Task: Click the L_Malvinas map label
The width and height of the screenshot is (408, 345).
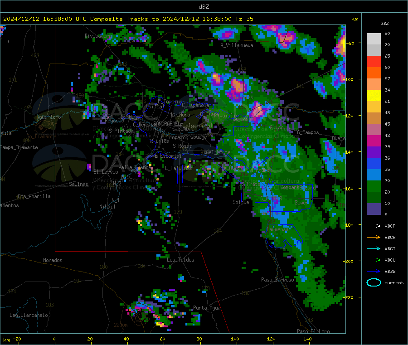Action: point(179,168)
